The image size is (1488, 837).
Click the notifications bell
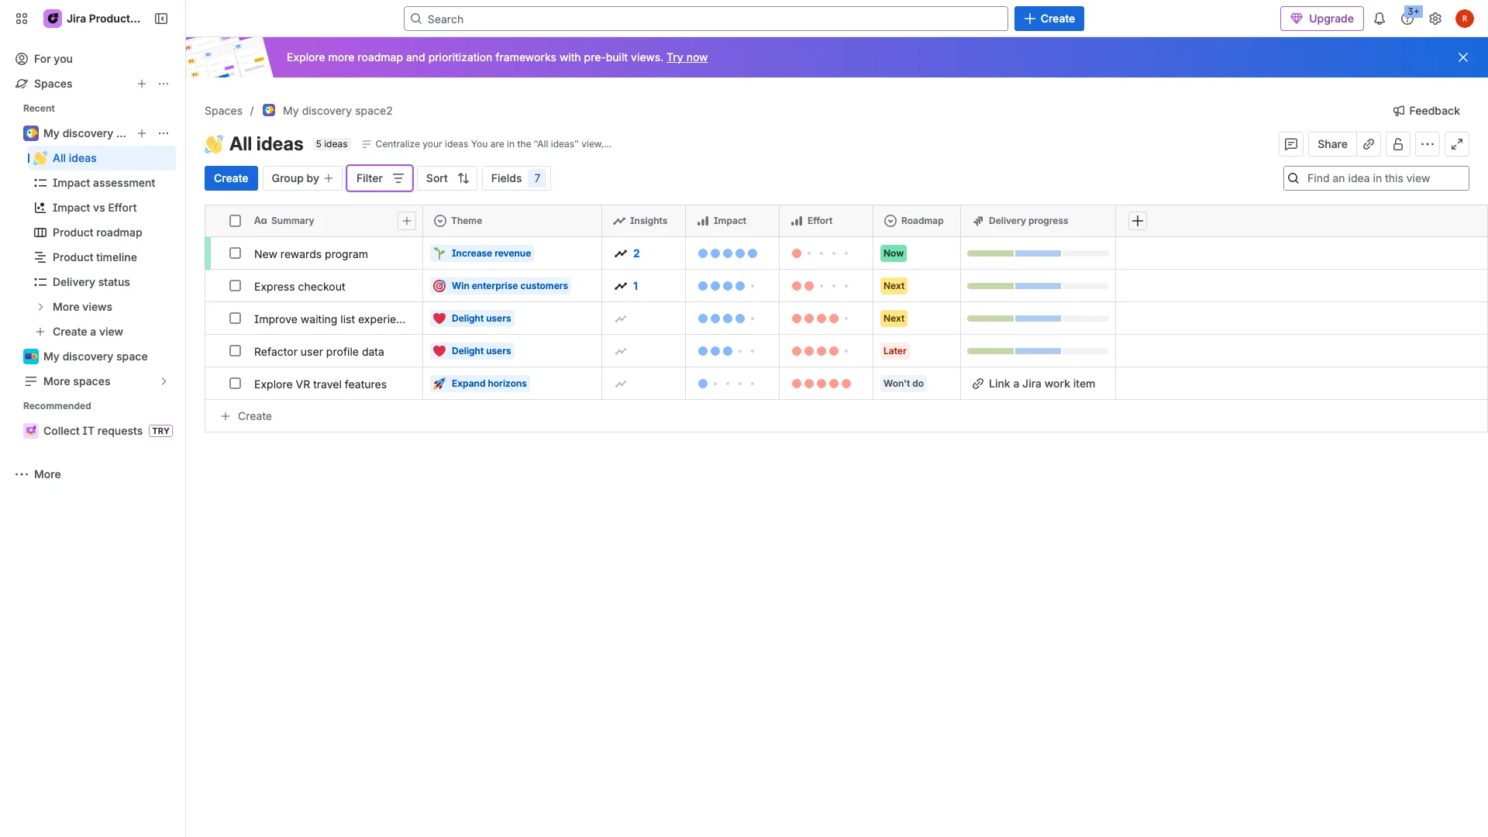click(x=1379, y=19)
